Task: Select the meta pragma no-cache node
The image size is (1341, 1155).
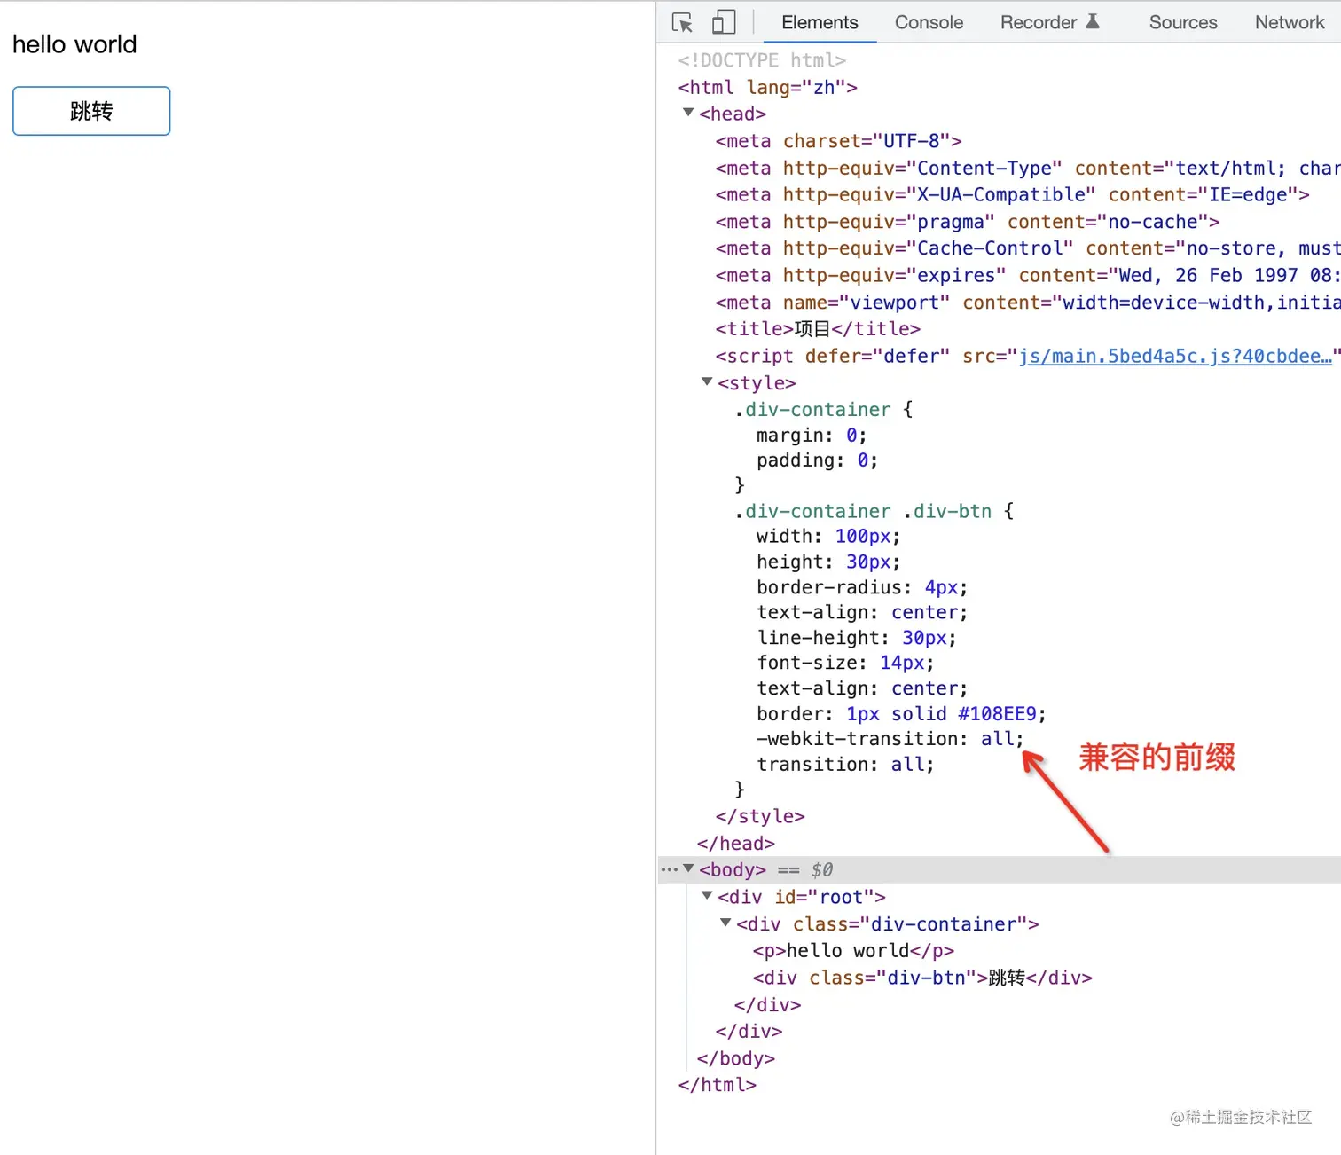Action: (968, 222)
